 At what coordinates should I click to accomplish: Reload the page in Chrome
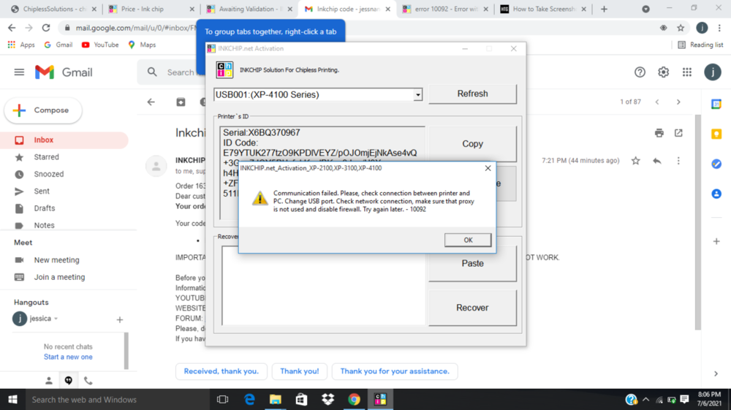(x=45, y=28)
